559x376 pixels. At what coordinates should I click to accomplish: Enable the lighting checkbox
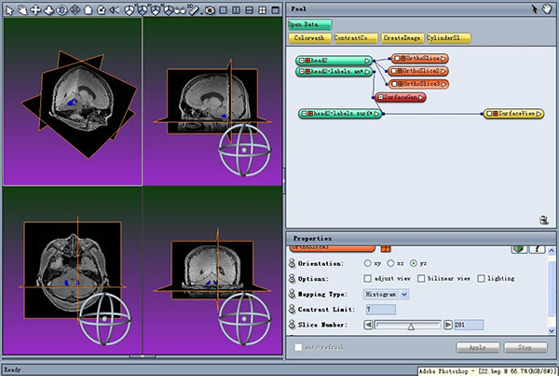tap(482, 278)
